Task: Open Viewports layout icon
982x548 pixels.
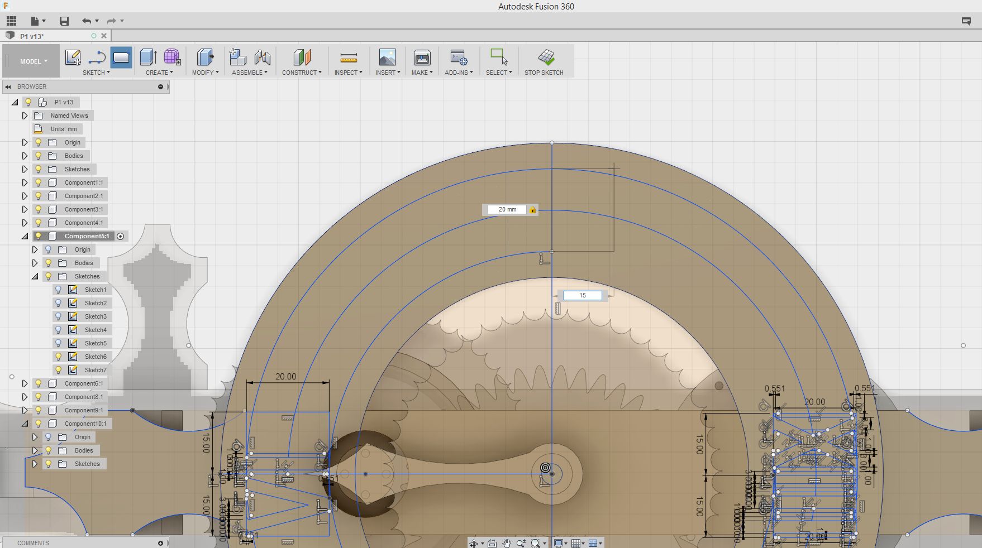Action: click(x=593, y=543)
